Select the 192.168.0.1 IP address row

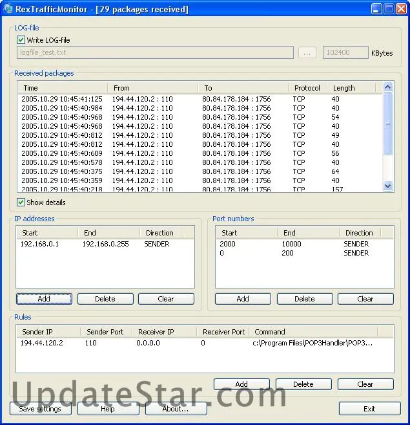[40, 245]
